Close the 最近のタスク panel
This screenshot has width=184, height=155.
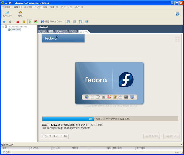coord(181,145)
